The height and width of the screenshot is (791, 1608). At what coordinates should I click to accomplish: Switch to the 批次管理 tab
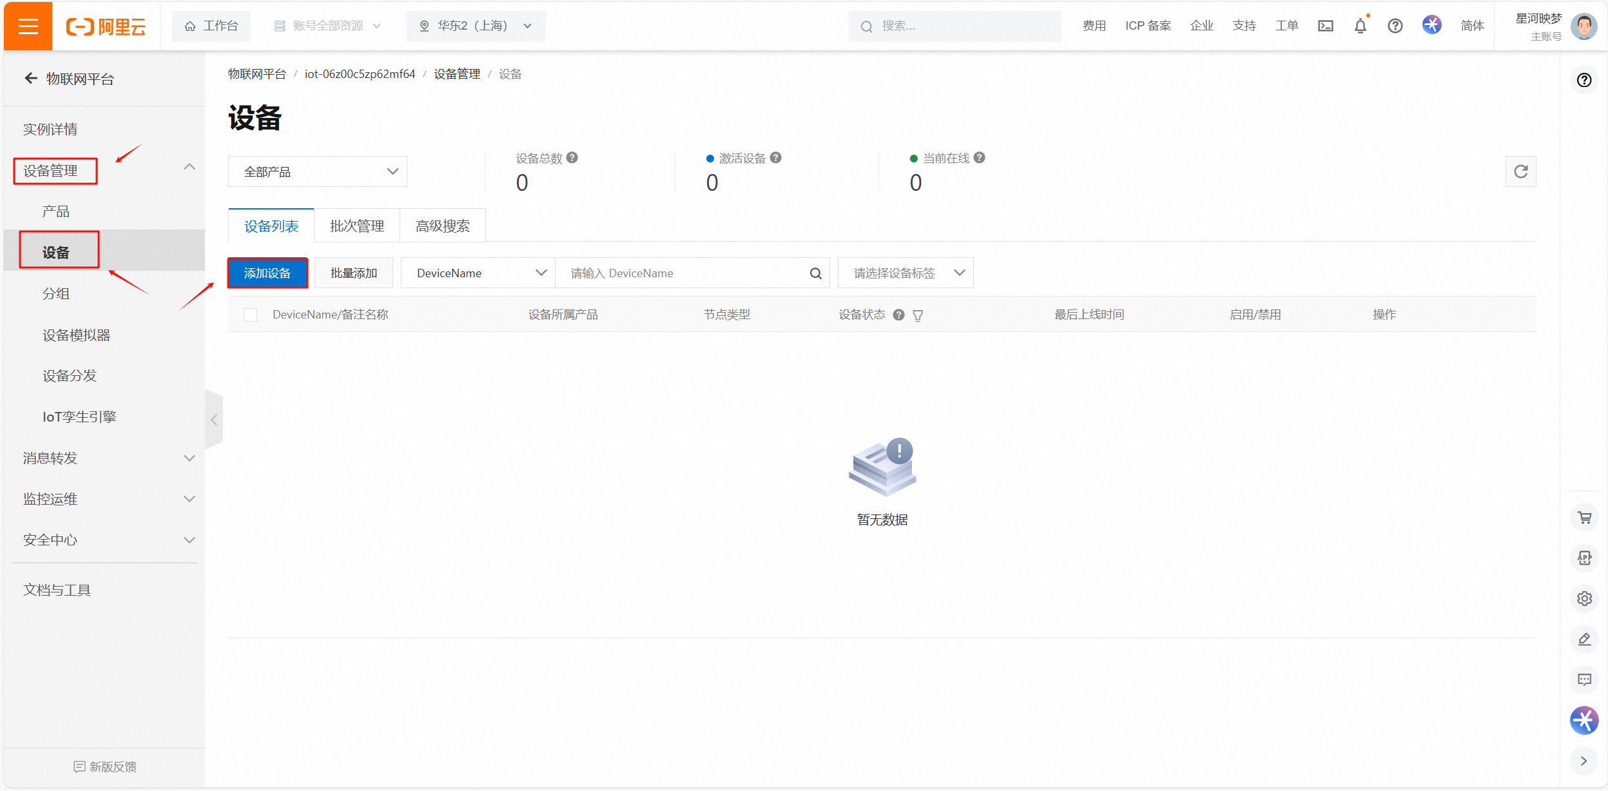[356, 226]
